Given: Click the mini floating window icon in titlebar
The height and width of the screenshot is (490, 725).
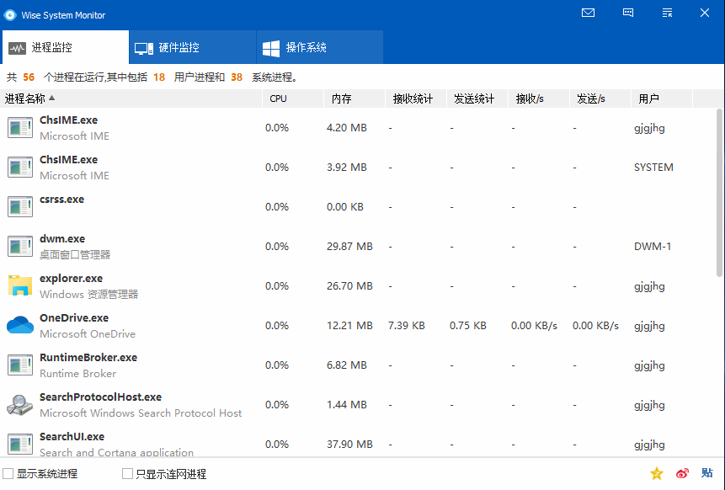Looking at the screenshot, I should click(x=667, y=13).
